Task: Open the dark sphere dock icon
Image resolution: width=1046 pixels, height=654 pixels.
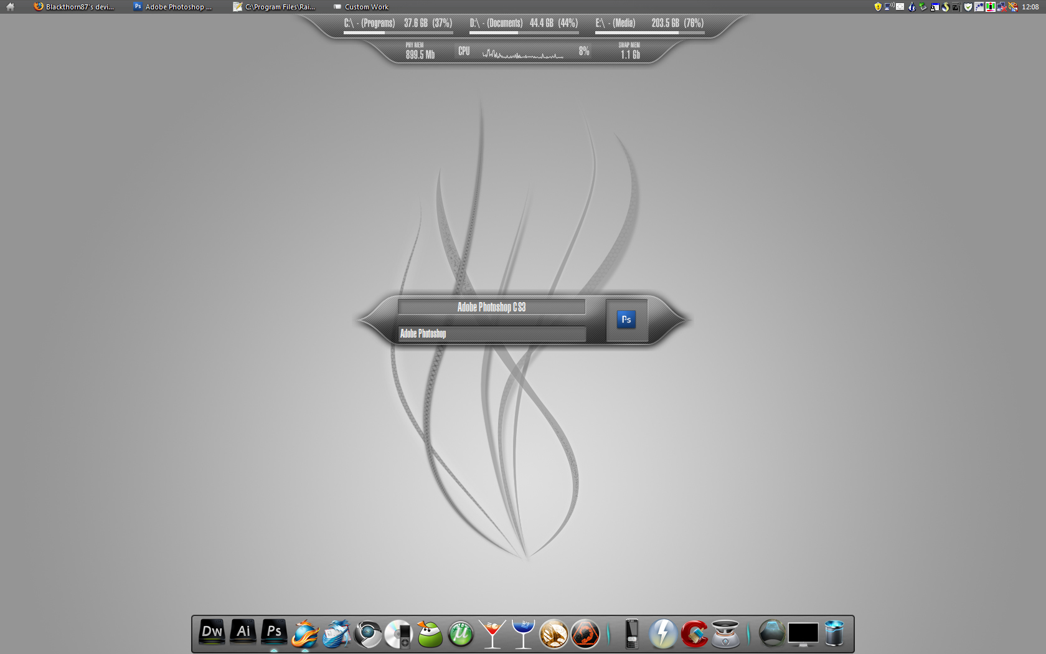Action: point(772,634)
